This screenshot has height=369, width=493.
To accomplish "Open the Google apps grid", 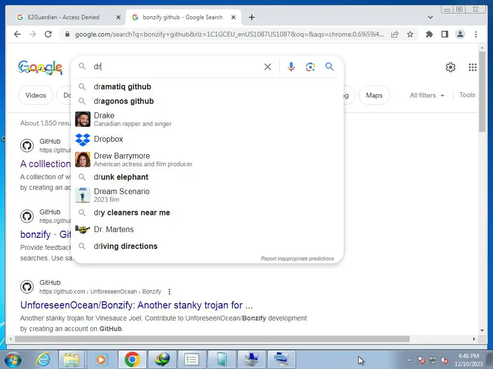I will click(x=473, y=67).
